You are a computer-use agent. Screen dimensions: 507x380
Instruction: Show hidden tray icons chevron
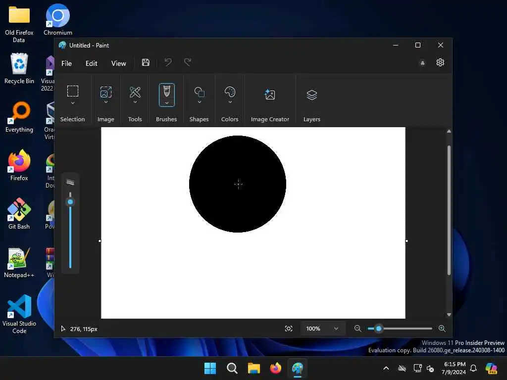(x=386, y=368)
